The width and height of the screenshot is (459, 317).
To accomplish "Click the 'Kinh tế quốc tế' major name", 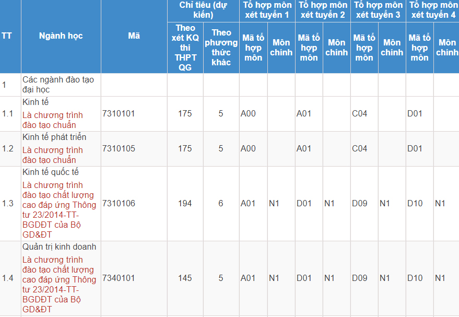I will click(50, 172).
